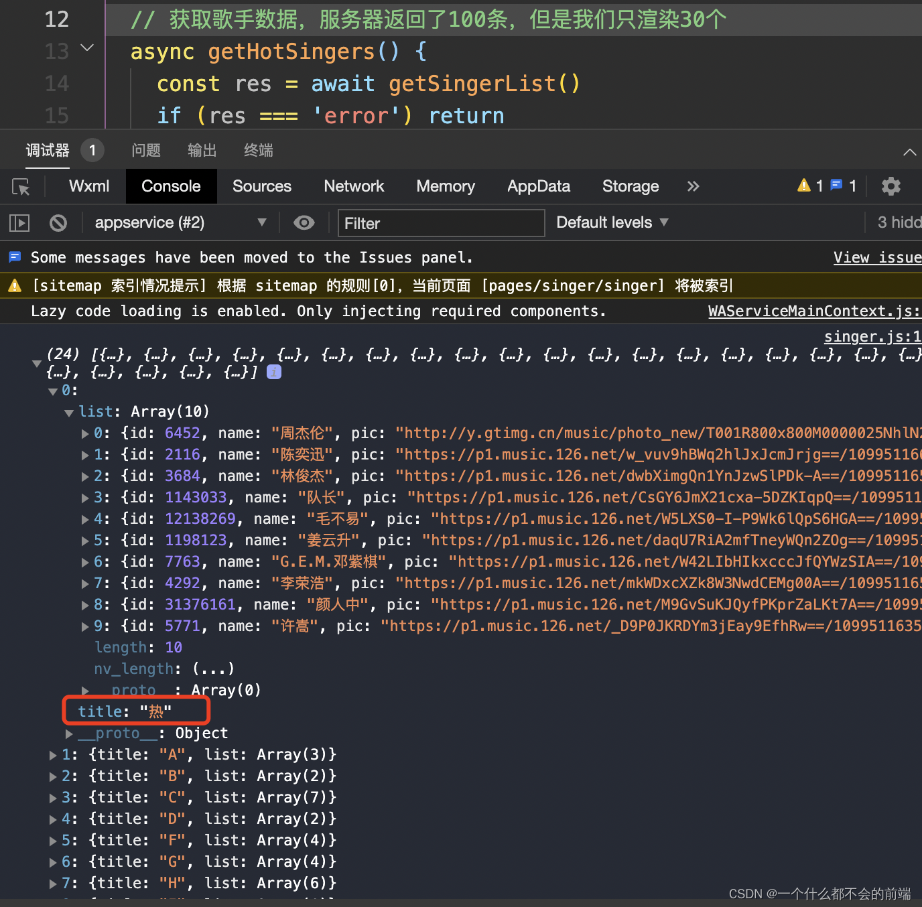This screenshot has width=922, height=907.
Task: Expand the 周杰伦 list entry
Action: click(x=85, y=434)
